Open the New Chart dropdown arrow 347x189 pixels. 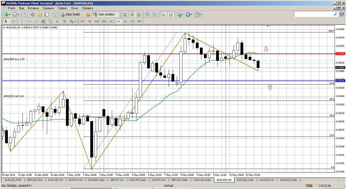[9, 15]
